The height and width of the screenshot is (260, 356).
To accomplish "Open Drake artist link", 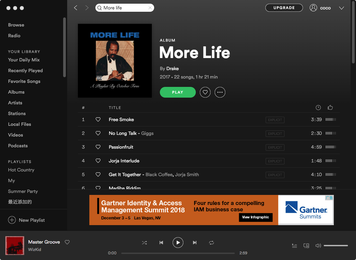I will coord(173,68).
